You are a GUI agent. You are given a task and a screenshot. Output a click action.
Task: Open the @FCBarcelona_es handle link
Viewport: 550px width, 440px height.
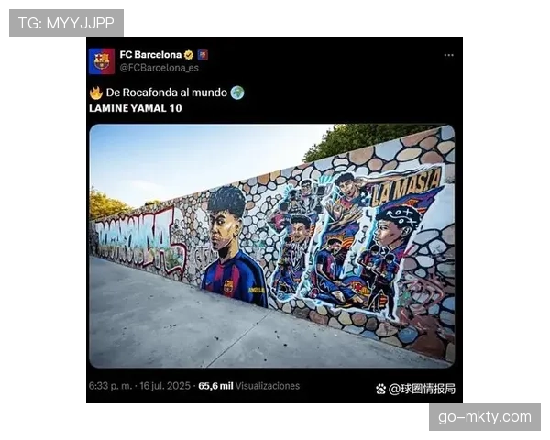(159, 68)
